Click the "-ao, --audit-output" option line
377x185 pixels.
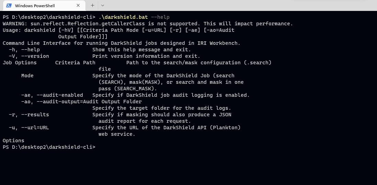pos(81,102)
